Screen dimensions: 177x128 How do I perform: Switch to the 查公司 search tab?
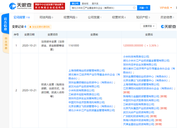click(75, 3)
